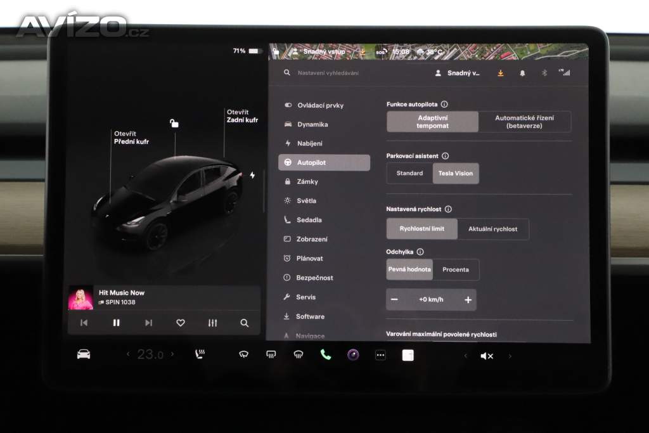Choose Tesla Vision parking assistant mode

click(x=456, y=173)
